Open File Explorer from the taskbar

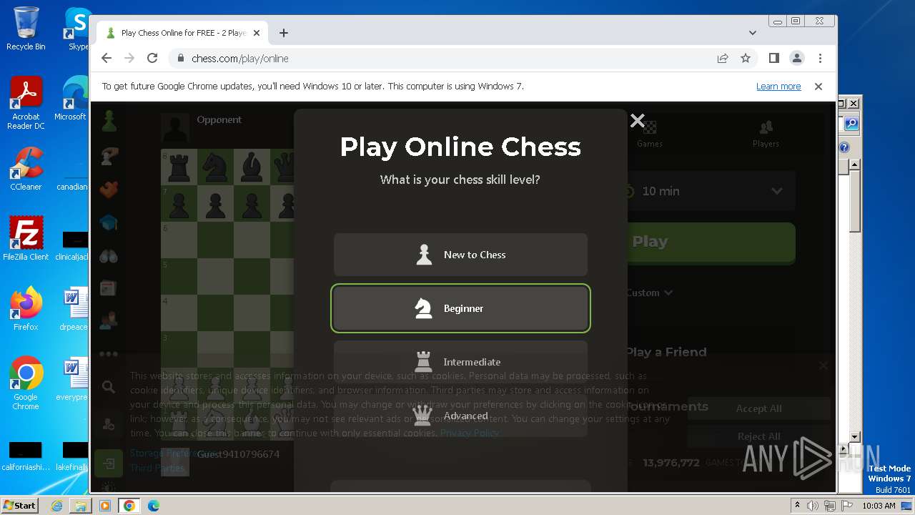pyautogui.click(x=81, y=506)
